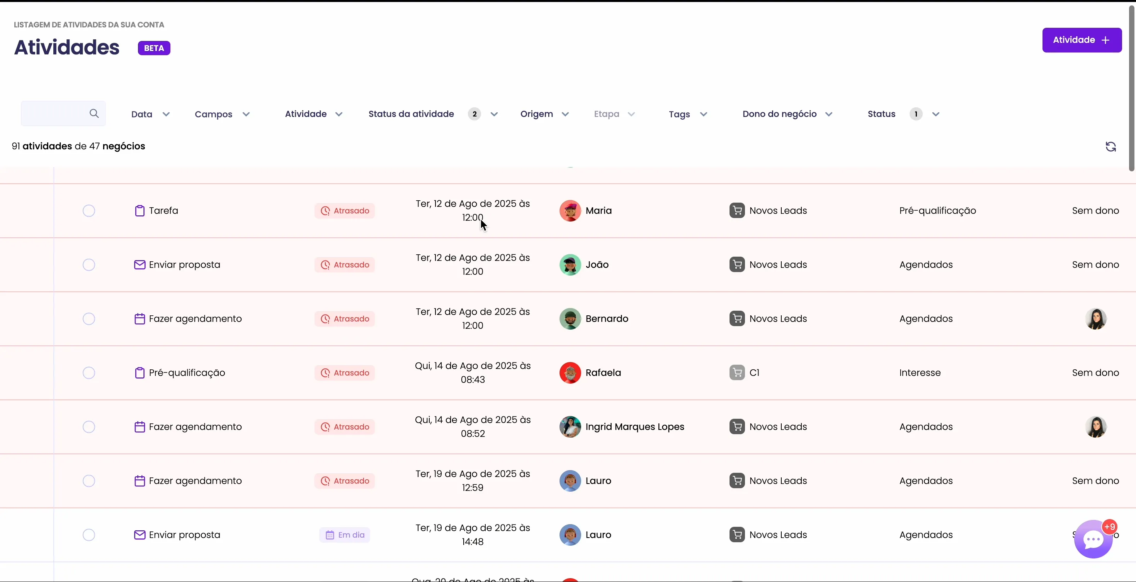Screen dimensions: 1136x582
Task: Click calendar icon in Ingrid Marques Lopes row
Action: pyautogui.click(x=139, y=427)
